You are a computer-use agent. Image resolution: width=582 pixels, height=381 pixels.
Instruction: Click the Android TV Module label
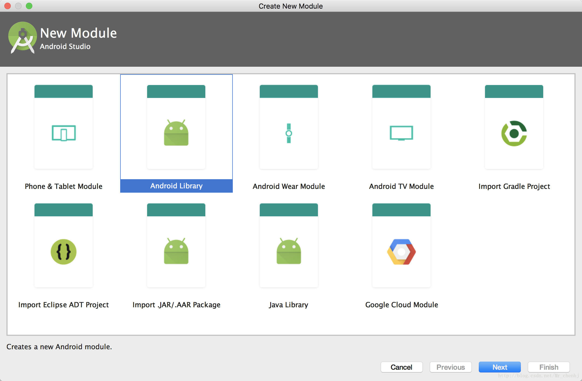tap(401, 186)
